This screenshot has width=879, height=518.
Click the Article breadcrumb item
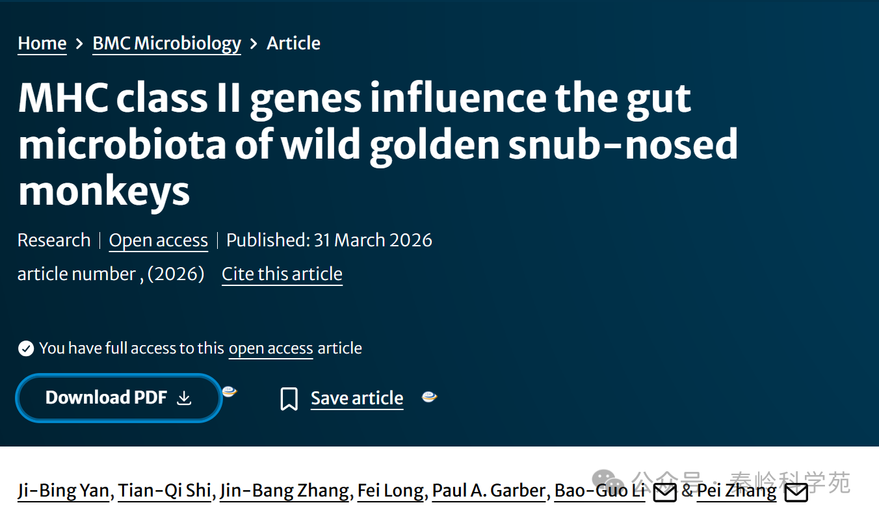293,44
